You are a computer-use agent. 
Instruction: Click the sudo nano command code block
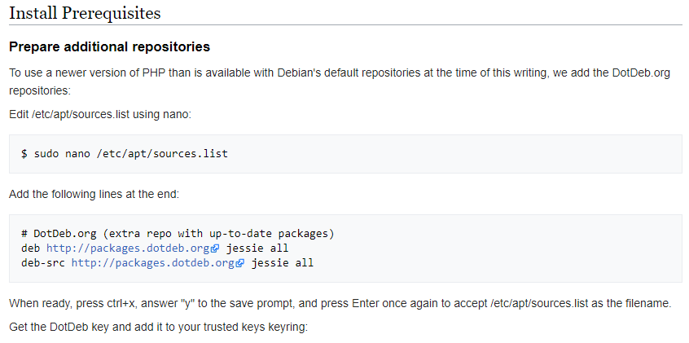point(345,153)
